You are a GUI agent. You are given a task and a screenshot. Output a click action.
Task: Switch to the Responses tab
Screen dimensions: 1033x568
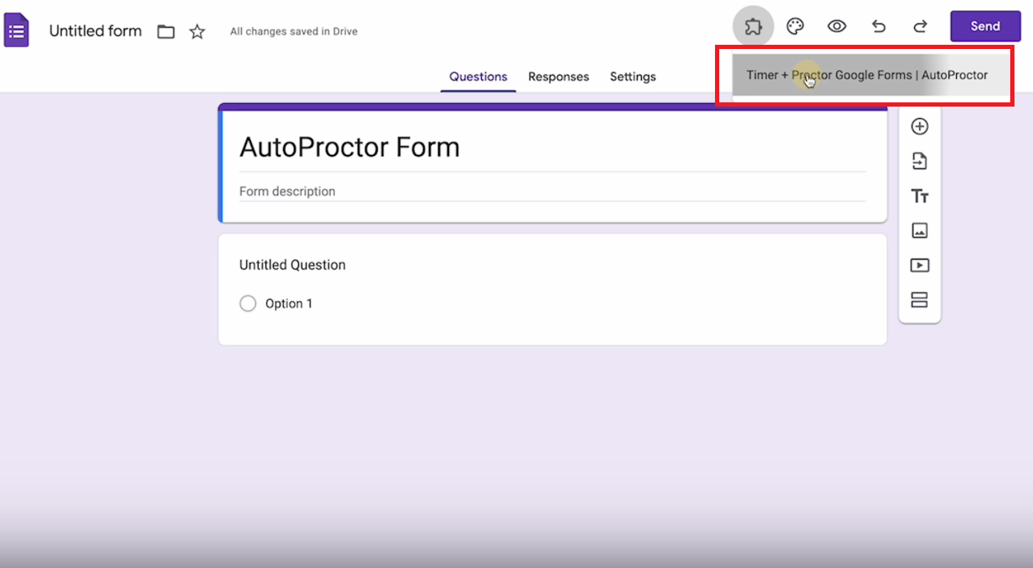point(558,77)
